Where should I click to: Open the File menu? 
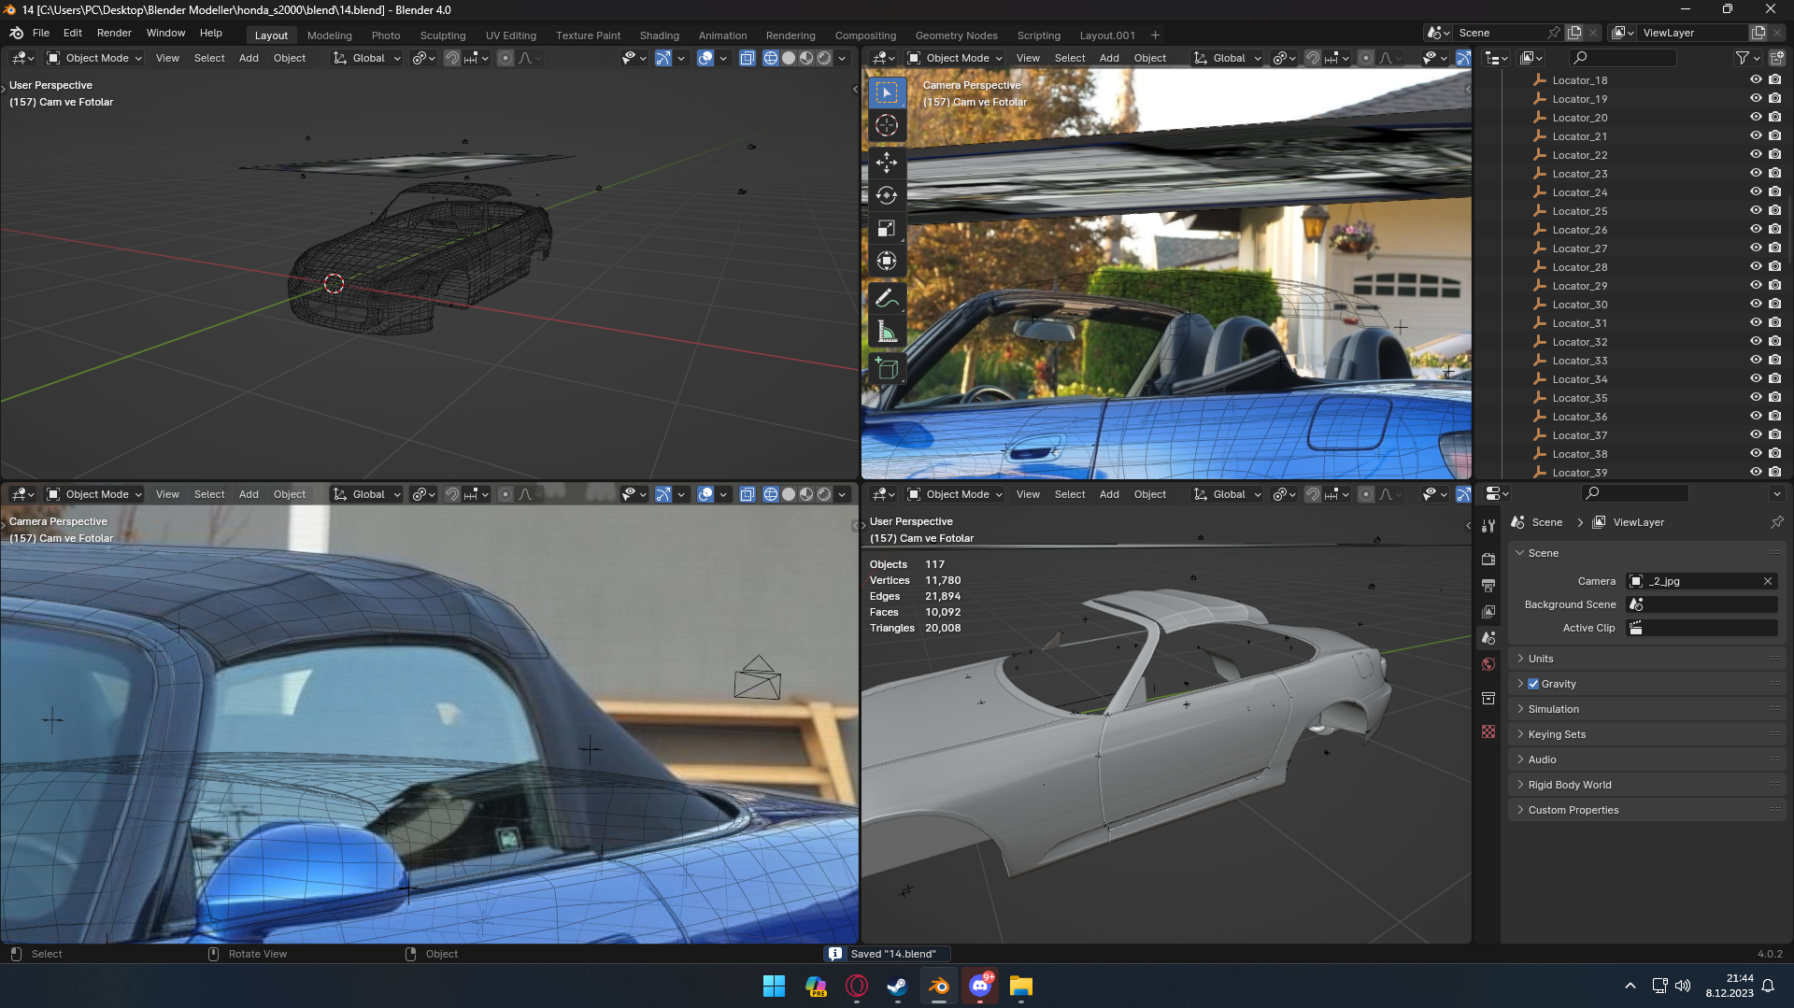tap(41, 33)
